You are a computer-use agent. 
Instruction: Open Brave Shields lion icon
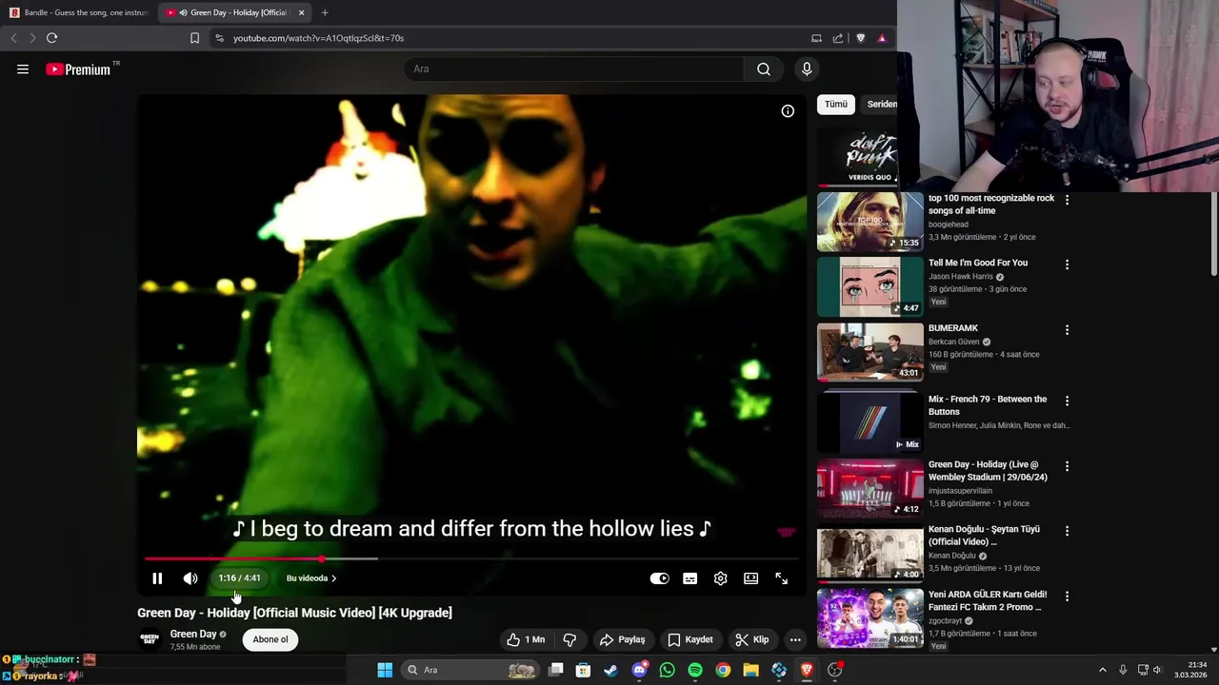(861, 38)
